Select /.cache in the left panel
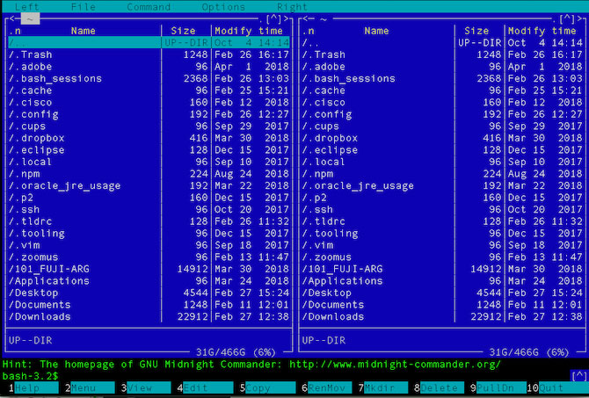Screen dimensions: 589x398 pos(149,90)
